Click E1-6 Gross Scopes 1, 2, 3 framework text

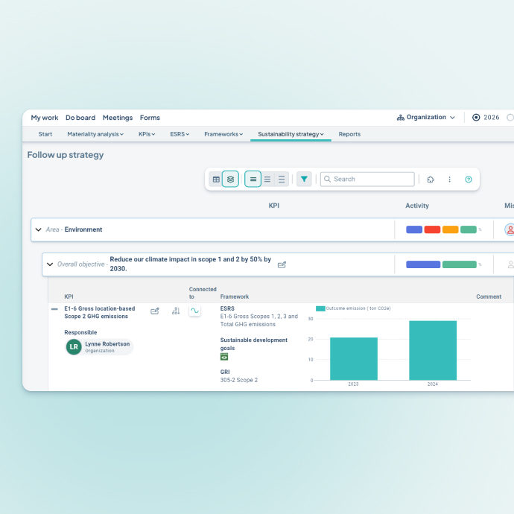[x=259, y=320]
